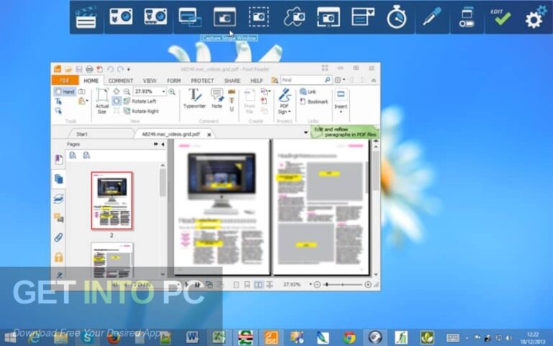Screen dimensions: 553x346
Task: Open the HELP ribbon tab
Action: [256, 81]
